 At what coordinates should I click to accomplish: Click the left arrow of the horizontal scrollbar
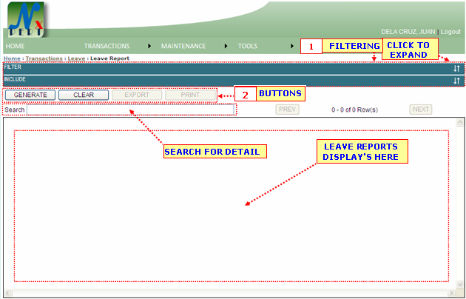coord(7,293)
